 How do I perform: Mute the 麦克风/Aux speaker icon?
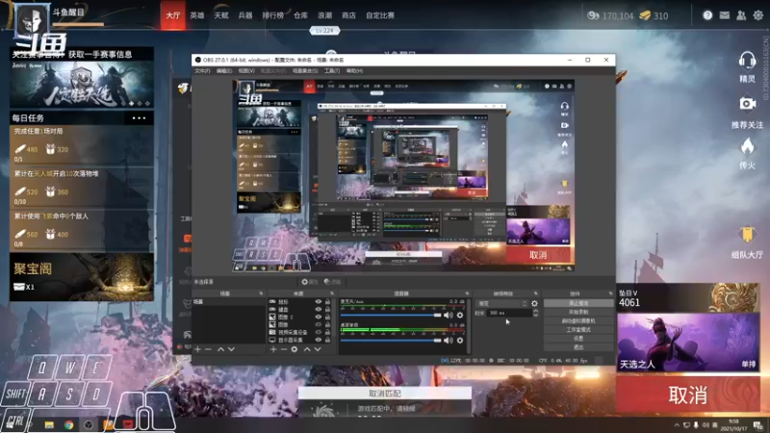(x=448, y=316)
